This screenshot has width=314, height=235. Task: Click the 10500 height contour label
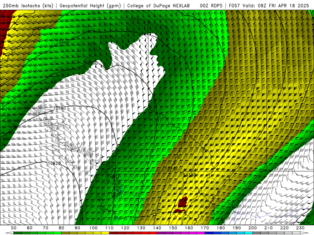(91, 63)
